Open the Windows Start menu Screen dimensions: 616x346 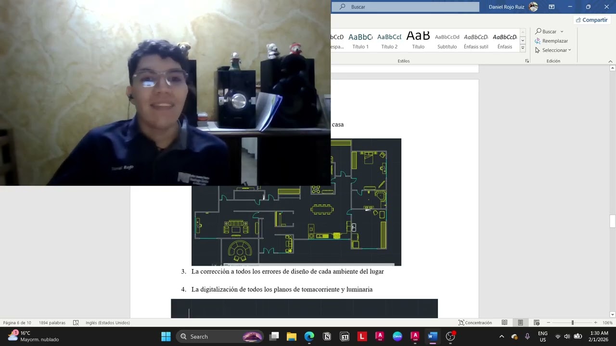pos(166,336)
